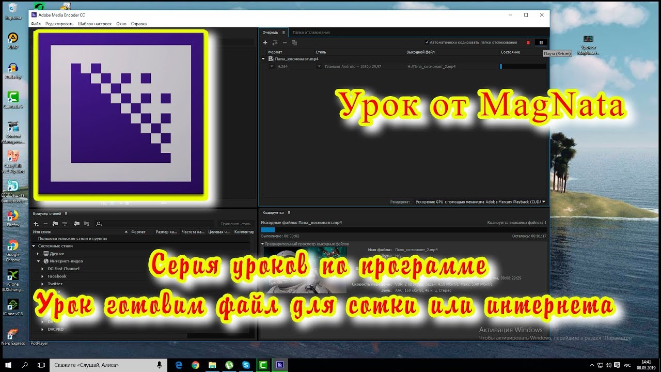
Task: Open the Windows Start menu
Action: click(x=8, y=365)
